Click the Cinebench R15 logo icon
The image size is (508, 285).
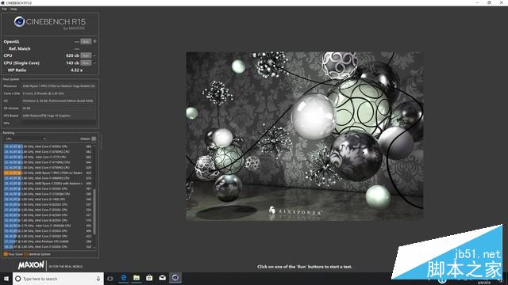click(19, 21)
